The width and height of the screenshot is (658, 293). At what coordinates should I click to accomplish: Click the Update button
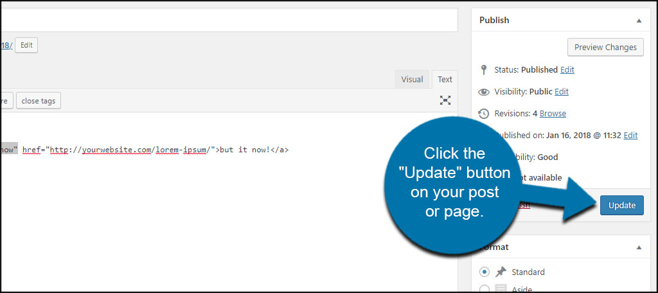click(622, 205)
